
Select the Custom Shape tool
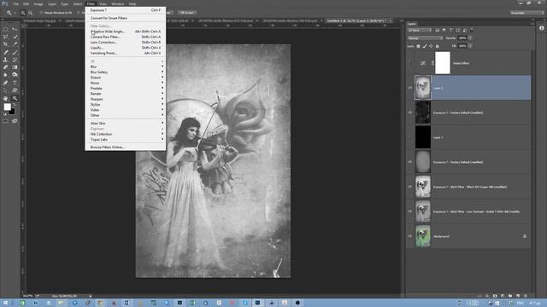tap(15, 90)
